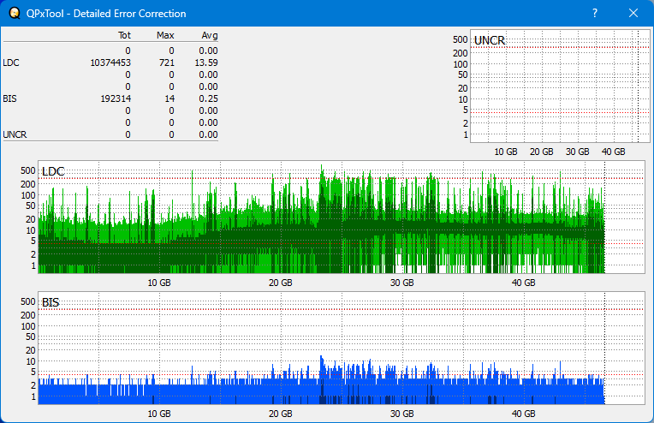Click the LDC average value 13.59
Screen dimensions: 654x423
point(206,63)
